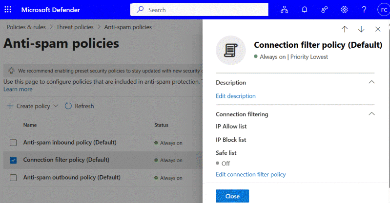390x203 pixels.
Task: Click the IP Block list label
Action: coord(231,140)
